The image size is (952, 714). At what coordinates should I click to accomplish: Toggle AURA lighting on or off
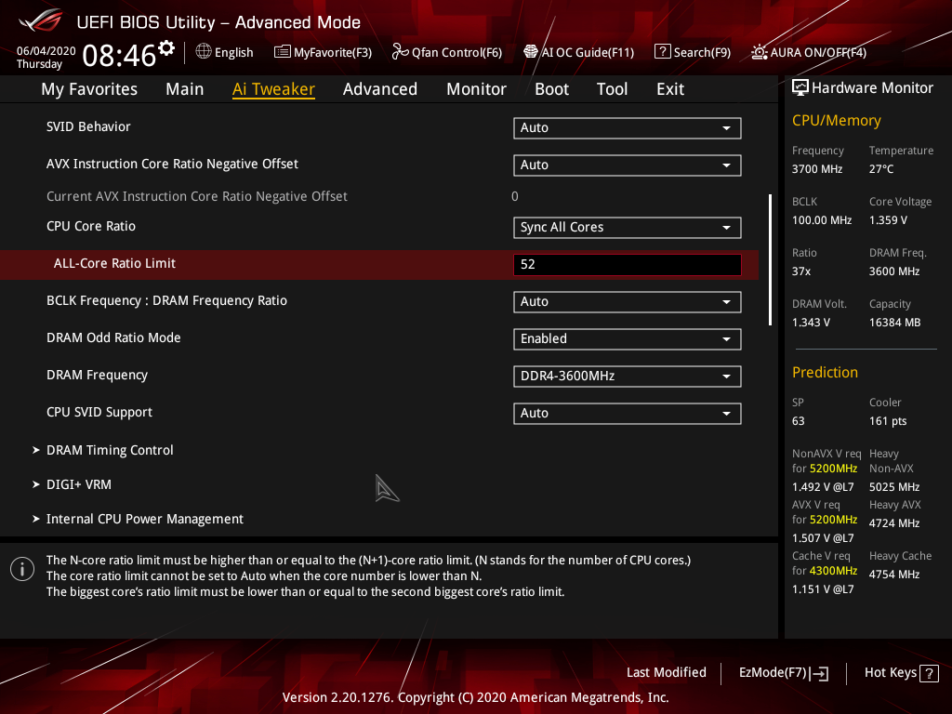click(x=807, y=52)
